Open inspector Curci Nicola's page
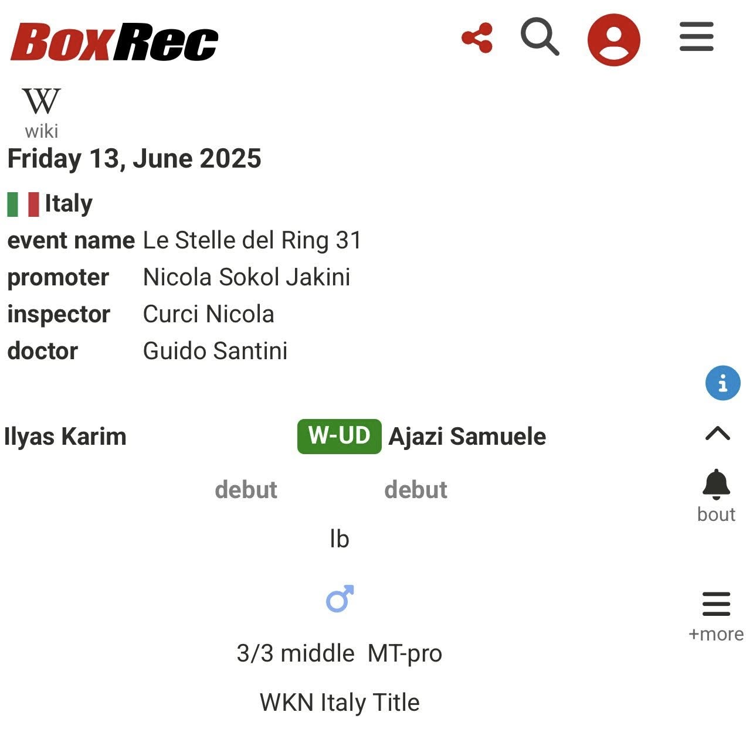Viewport: 753px width, 736px height. click(209, 314)
